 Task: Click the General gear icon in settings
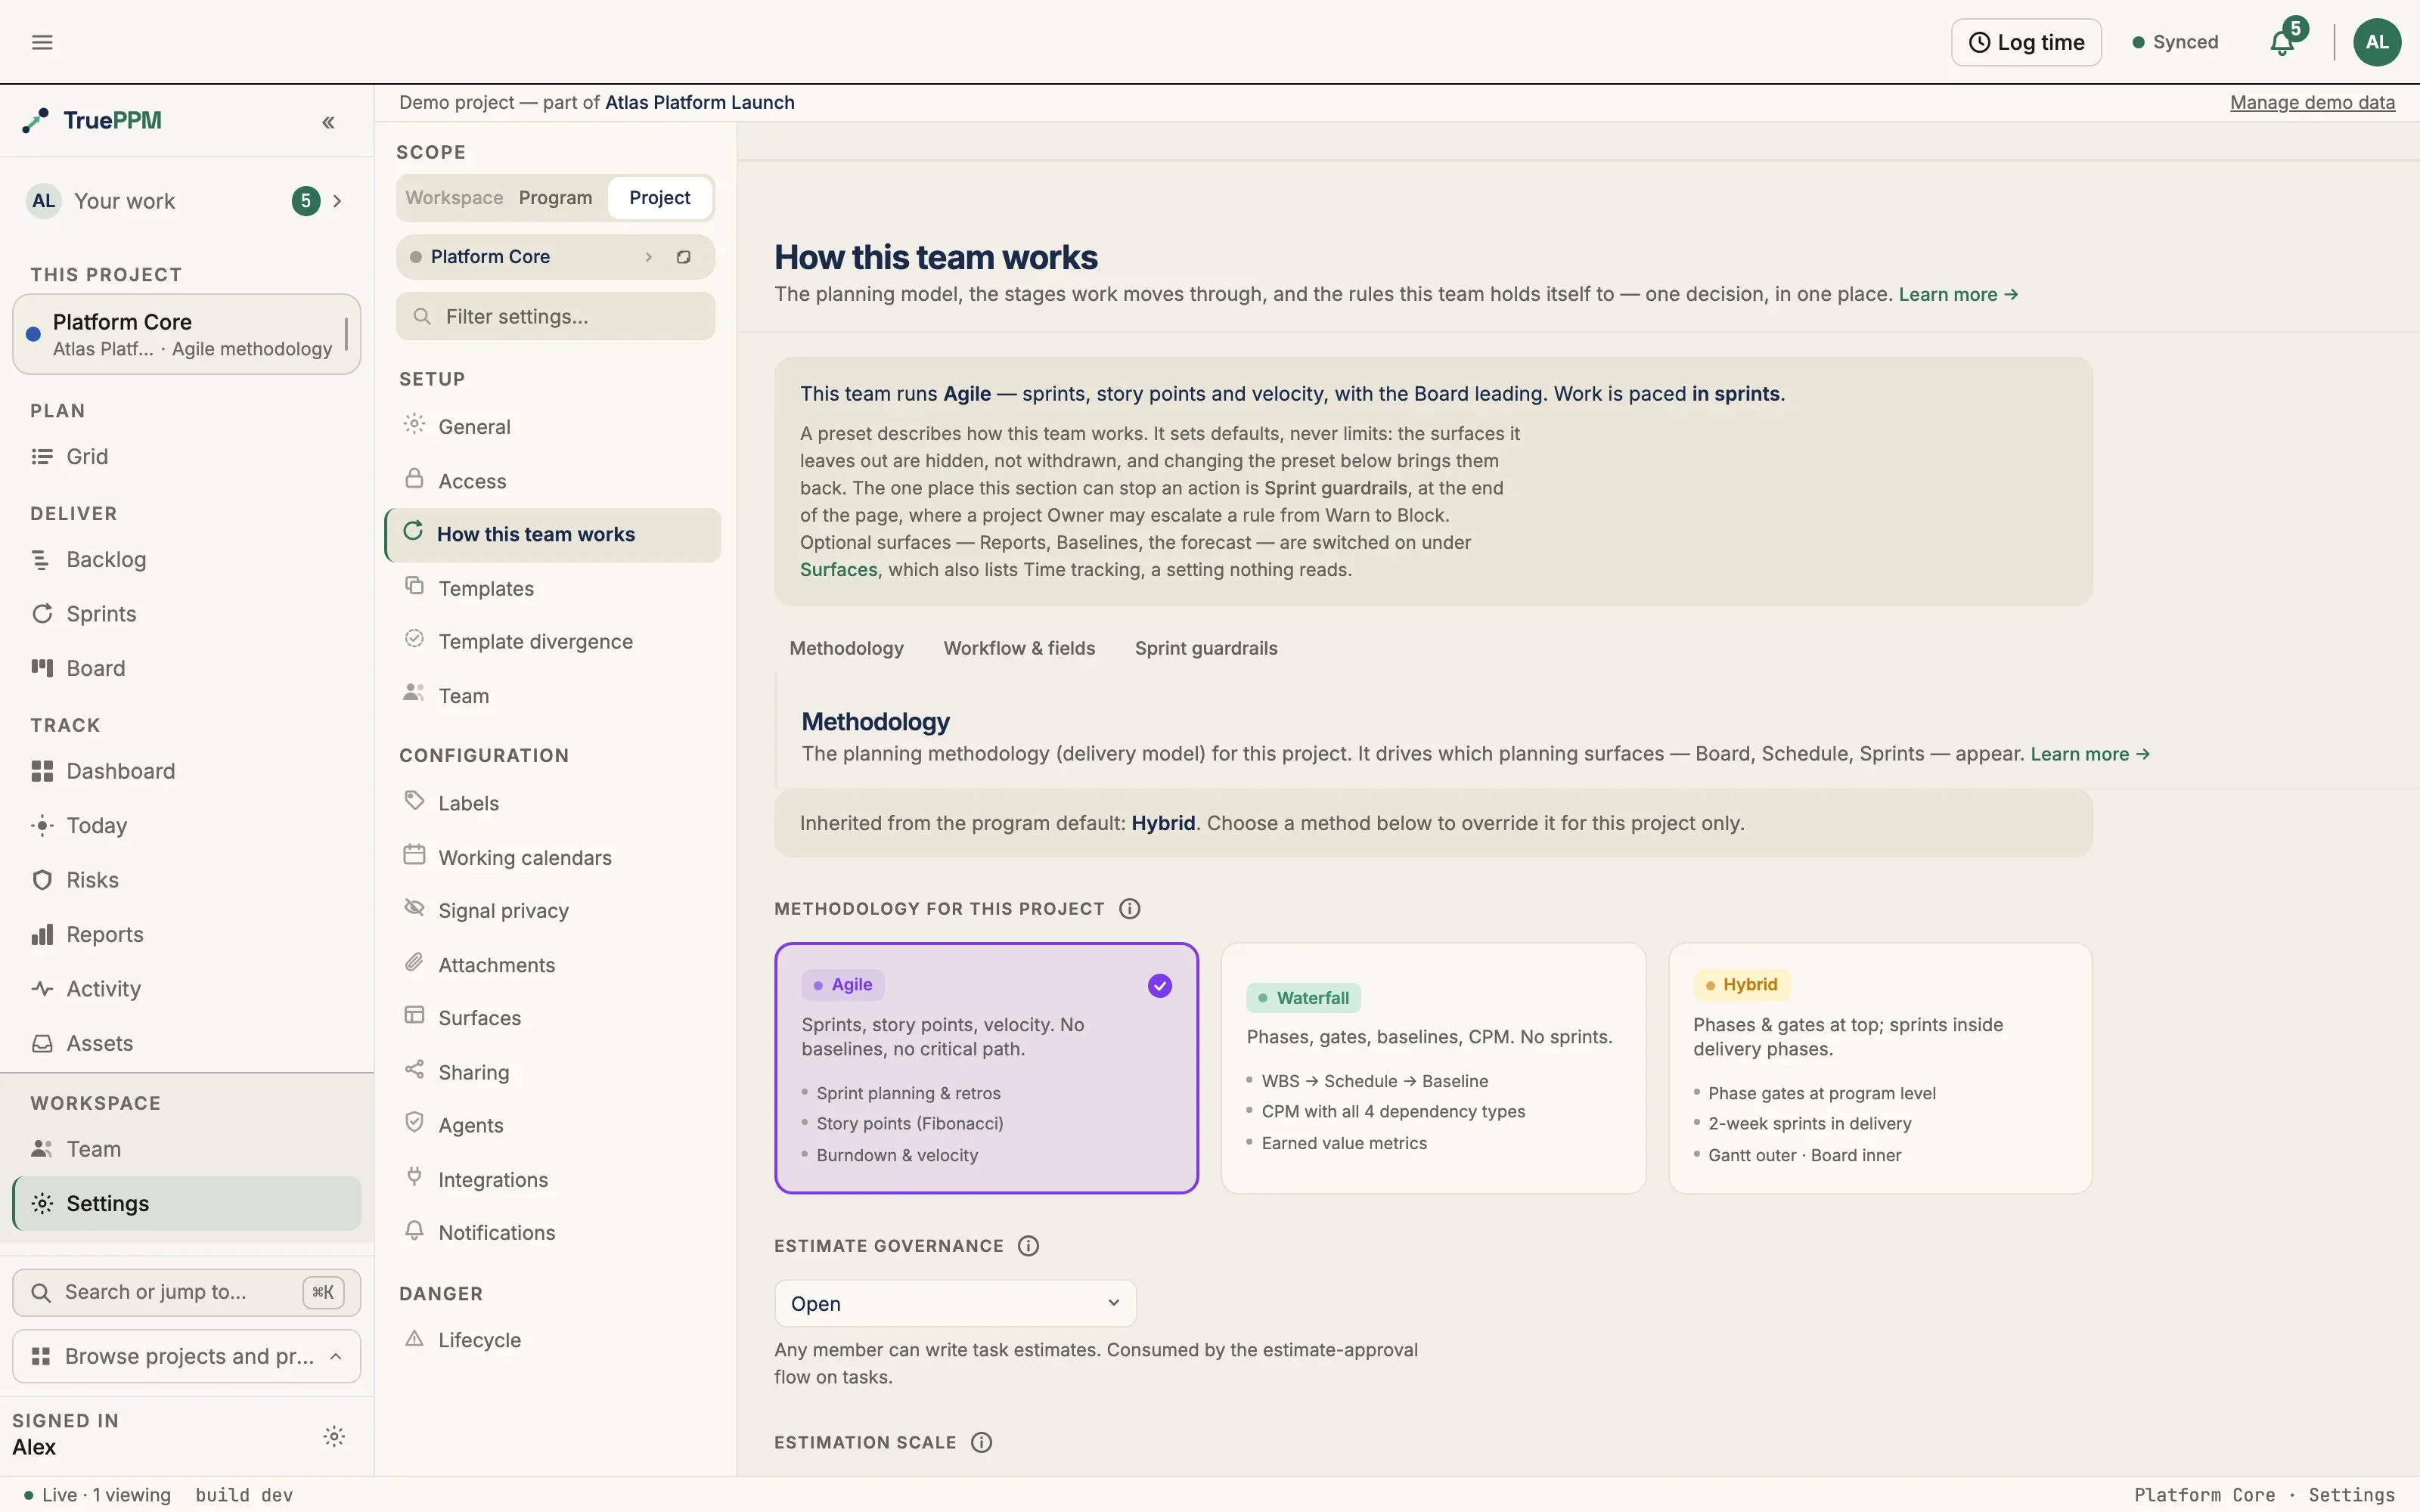(x=414, y=424)
